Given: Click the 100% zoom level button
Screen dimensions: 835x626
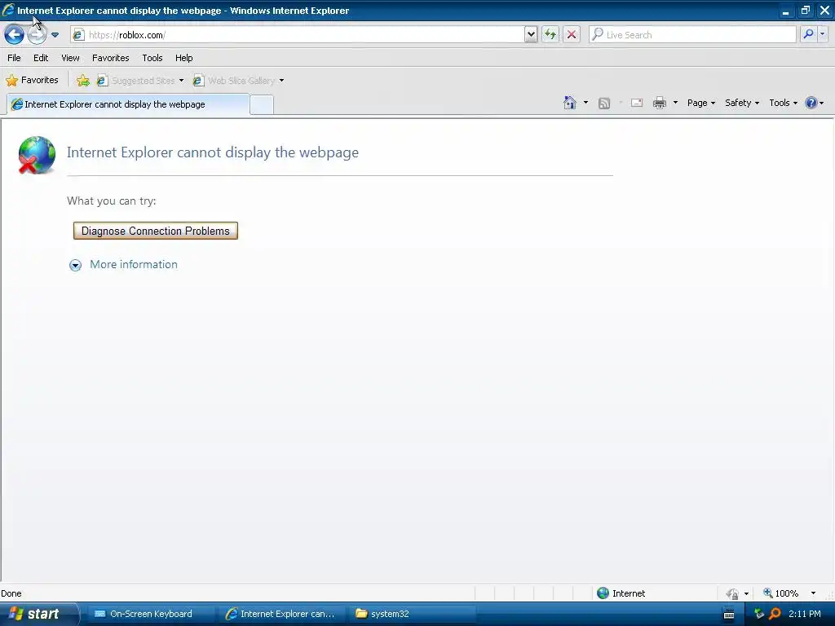Looking at the screenshot, I should point(780,593).
